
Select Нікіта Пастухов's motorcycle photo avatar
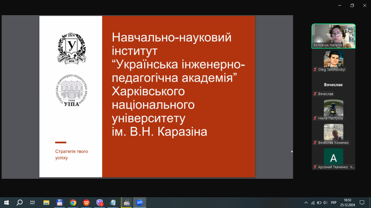pos(334,108)
